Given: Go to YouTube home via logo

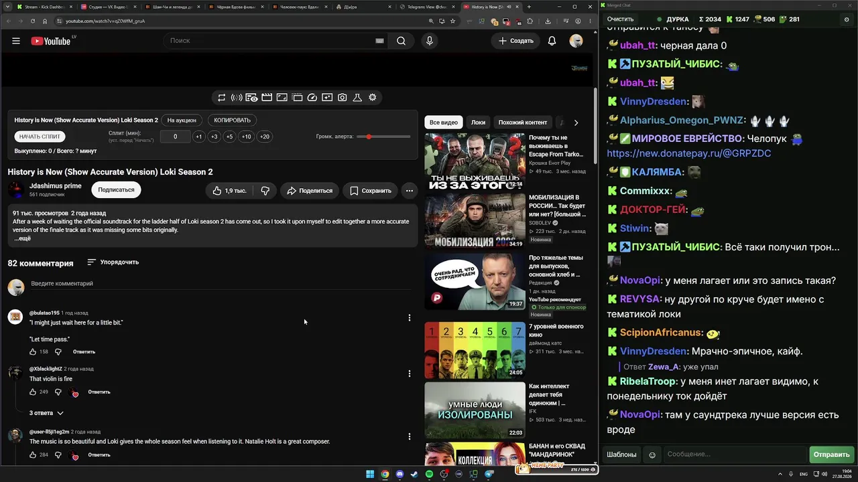Looking at the screenshot, I should pos(51,41).
